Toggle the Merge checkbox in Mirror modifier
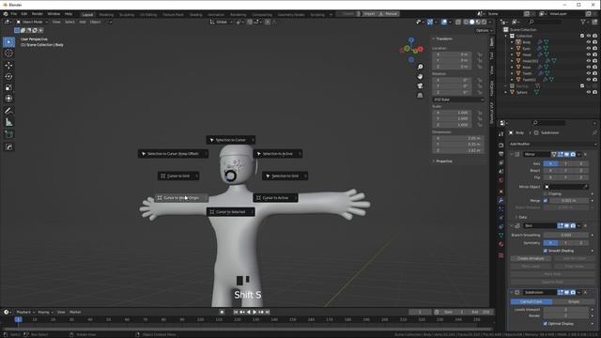This screenshot has width=601, height=338. (x=546, y=200)
